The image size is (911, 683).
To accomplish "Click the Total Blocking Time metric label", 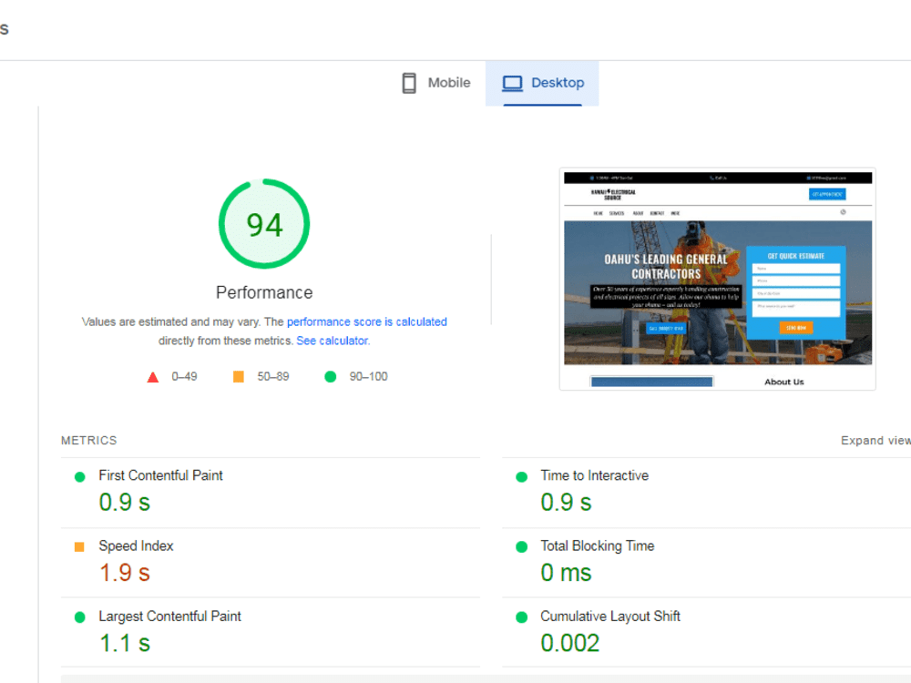I will pyautogui.click(x=598, y=545).
